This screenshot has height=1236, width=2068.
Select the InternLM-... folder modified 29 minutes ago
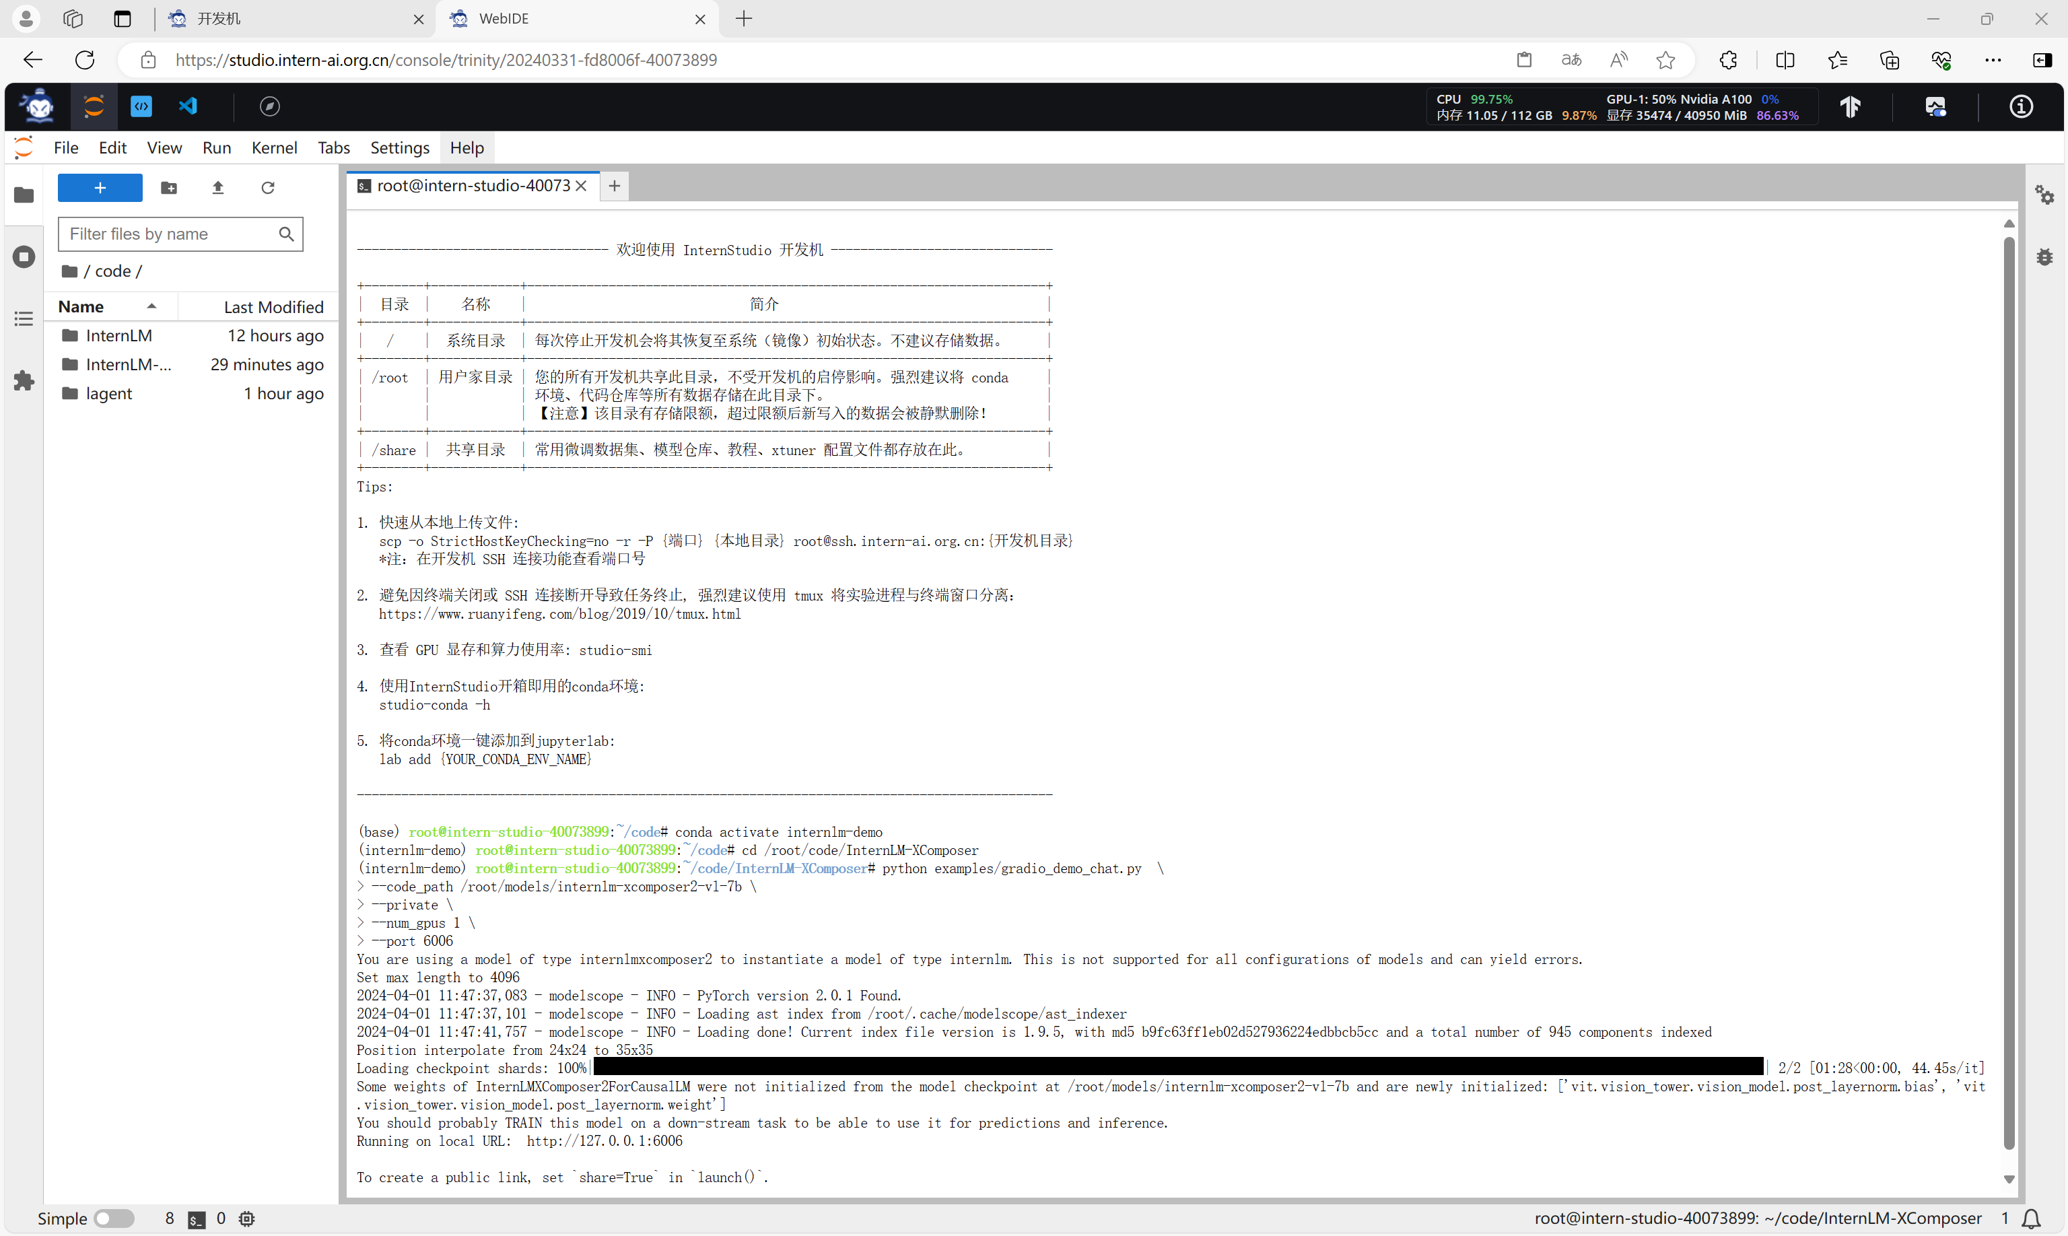point(192,365)
